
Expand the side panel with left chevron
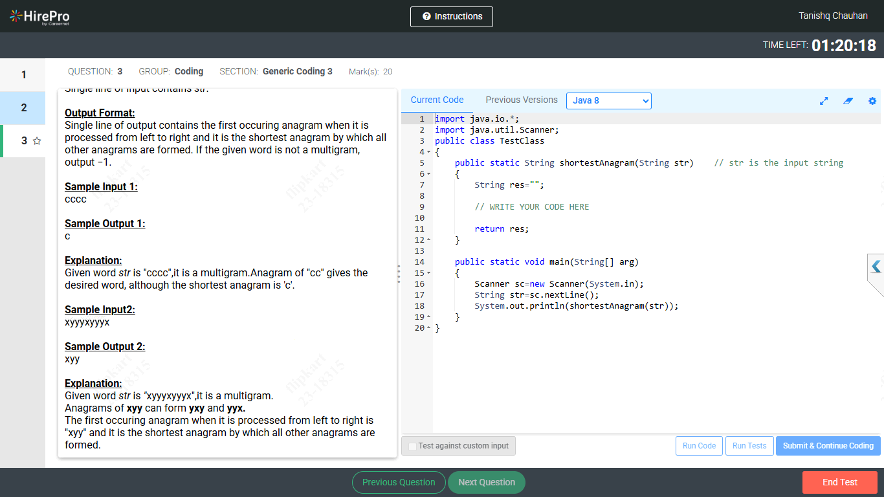pyautogui.click(x=876, y=267)
